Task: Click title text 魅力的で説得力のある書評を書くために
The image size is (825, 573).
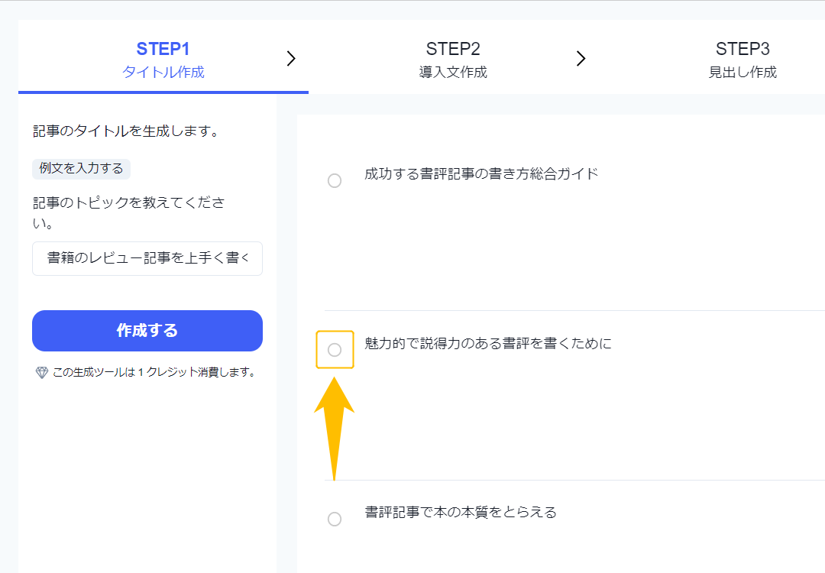Action: click(488, 344)
